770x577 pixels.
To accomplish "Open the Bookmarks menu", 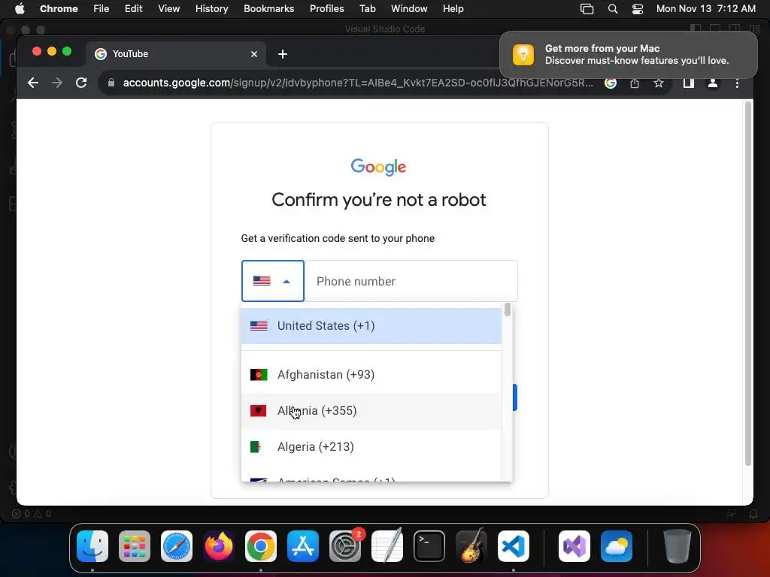I will [268, 9].
